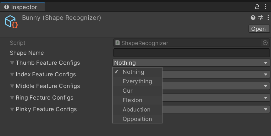The image size is (271, 136).
Task: Click the Inspector tab info icon
Action: pos(7,7)
